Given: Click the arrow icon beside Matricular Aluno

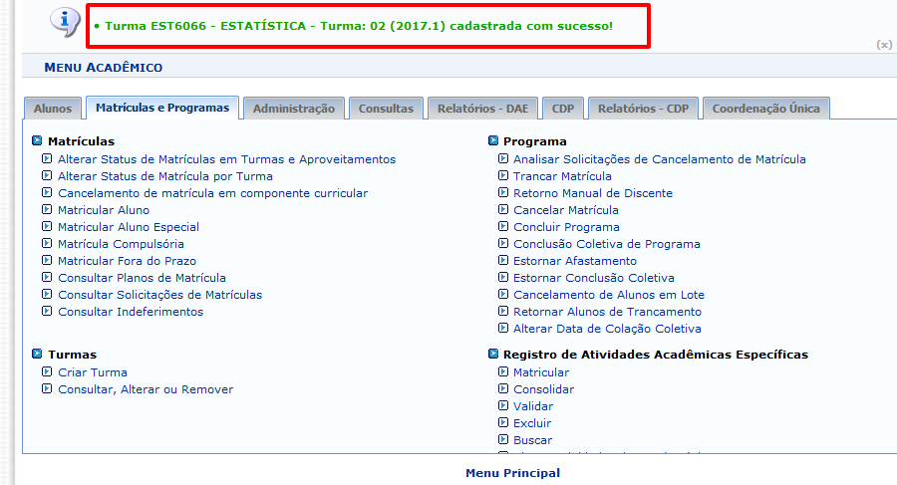Looking at the screenshot, I should point(47,210).
